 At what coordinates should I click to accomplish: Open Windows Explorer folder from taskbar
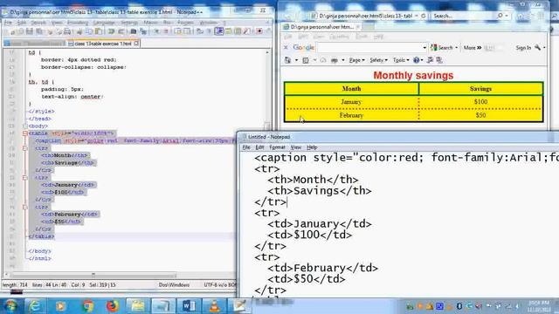point(138,306)
